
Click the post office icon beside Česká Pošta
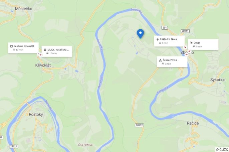(160, 60)
